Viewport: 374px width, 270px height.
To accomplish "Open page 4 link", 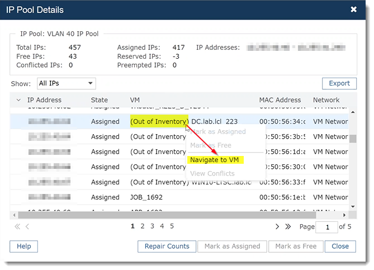I will click(162, 226).
